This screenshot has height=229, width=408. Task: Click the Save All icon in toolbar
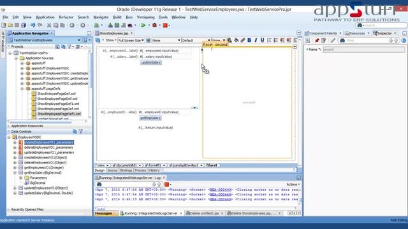pyautogui.click(x=24, y=25)
